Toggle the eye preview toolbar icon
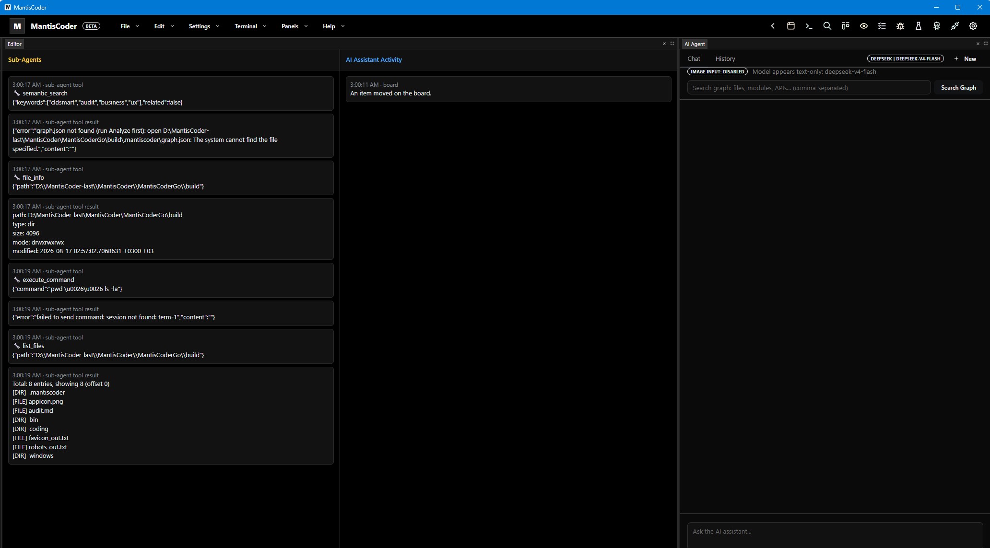The width and height of the screenshot is (990, 548). (864, 26)
